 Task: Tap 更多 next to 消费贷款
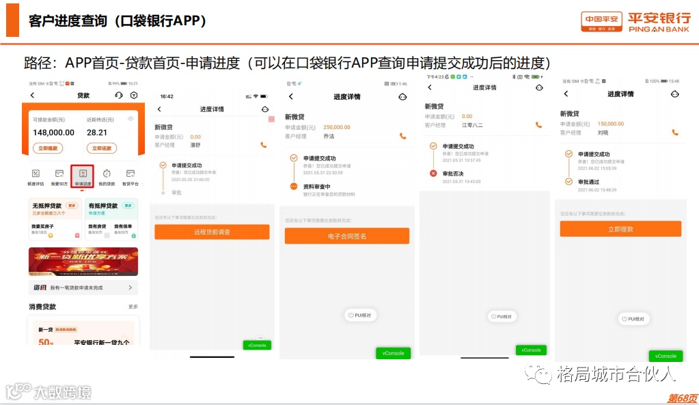coord(133,307)
